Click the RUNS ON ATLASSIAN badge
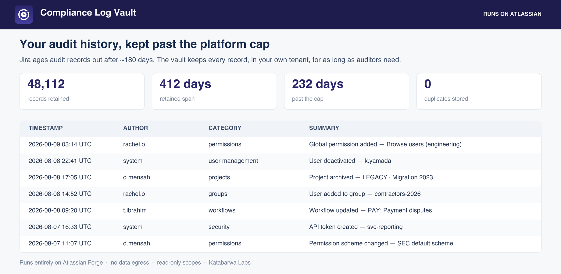This screenshot has width=561, height=274. pos(512,14)
